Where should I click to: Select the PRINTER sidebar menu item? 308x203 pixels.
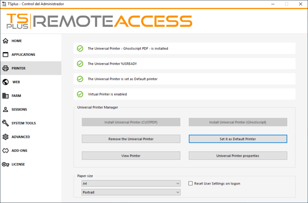(x=18, y=68)
